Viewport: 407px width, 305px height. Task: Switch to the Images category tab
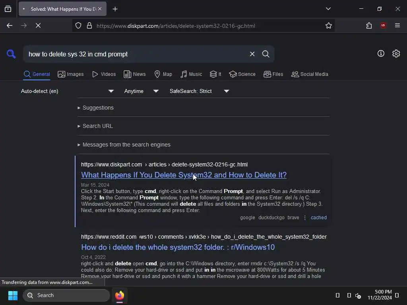[71, 74]
